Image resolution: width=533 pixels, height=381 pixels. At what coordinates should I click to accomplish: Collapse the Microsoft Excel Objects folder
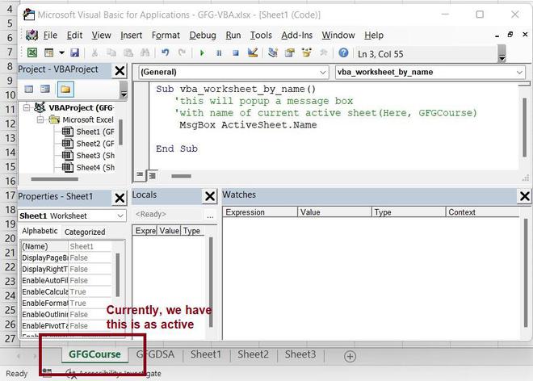(40, 119)
